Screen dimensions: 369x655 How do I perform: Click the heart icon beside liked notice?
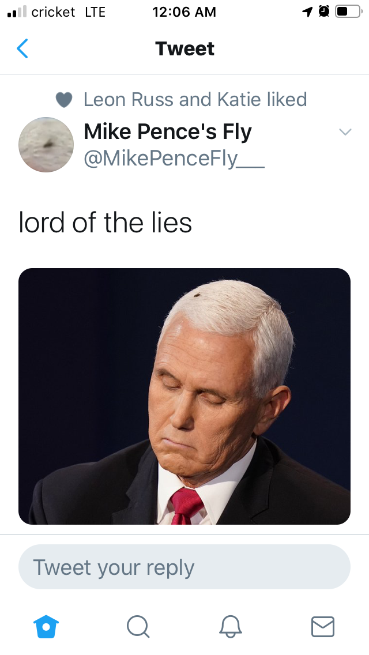coord(64,100)
